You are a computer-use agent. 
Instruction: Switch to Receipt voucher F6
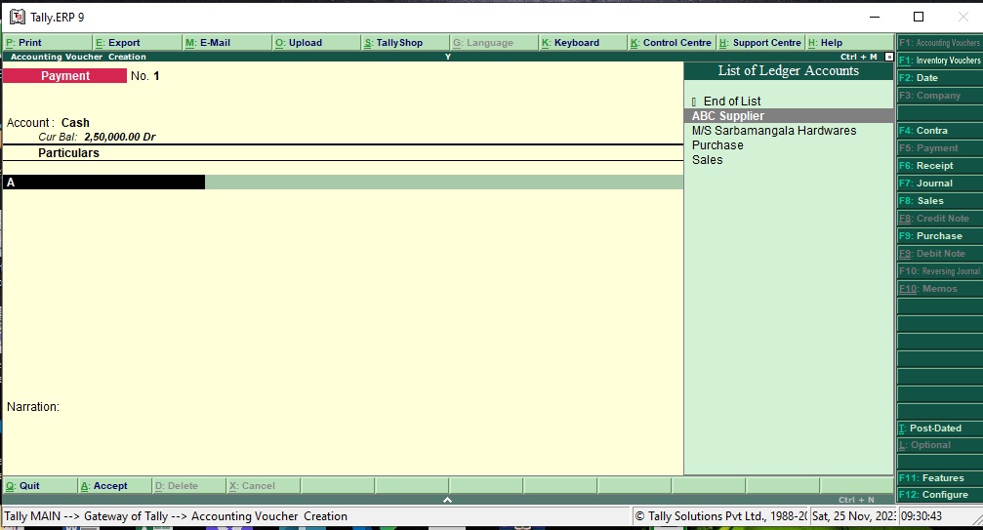pos(939,165)
